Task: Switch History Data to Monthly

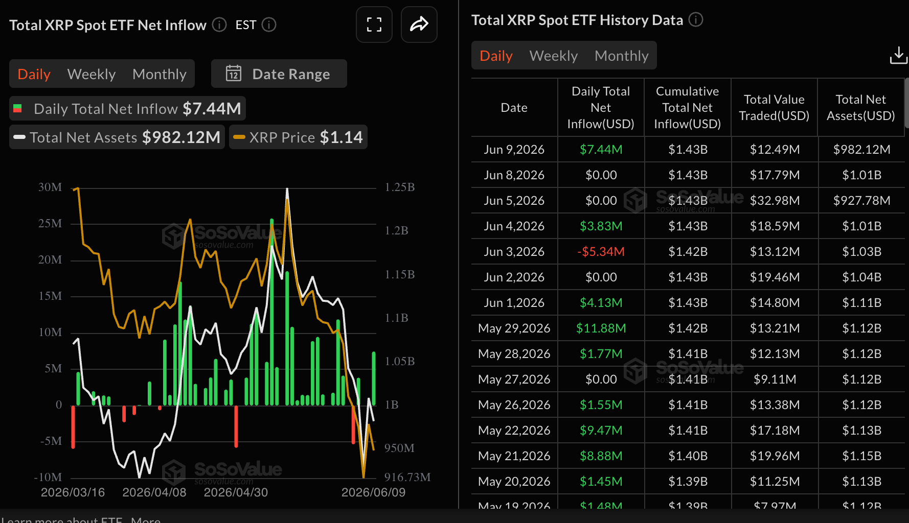Action: click(x=622, y=56)
